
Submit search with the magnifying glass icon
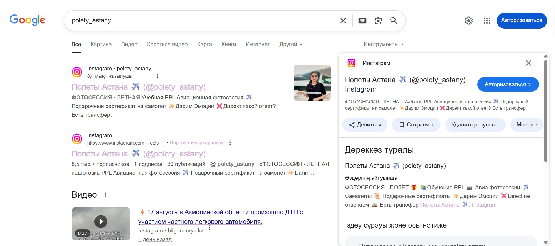(x=394, y=20)
